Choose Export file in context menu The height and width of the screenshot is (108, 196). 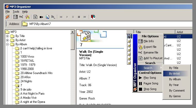click(x=151, y=47)
